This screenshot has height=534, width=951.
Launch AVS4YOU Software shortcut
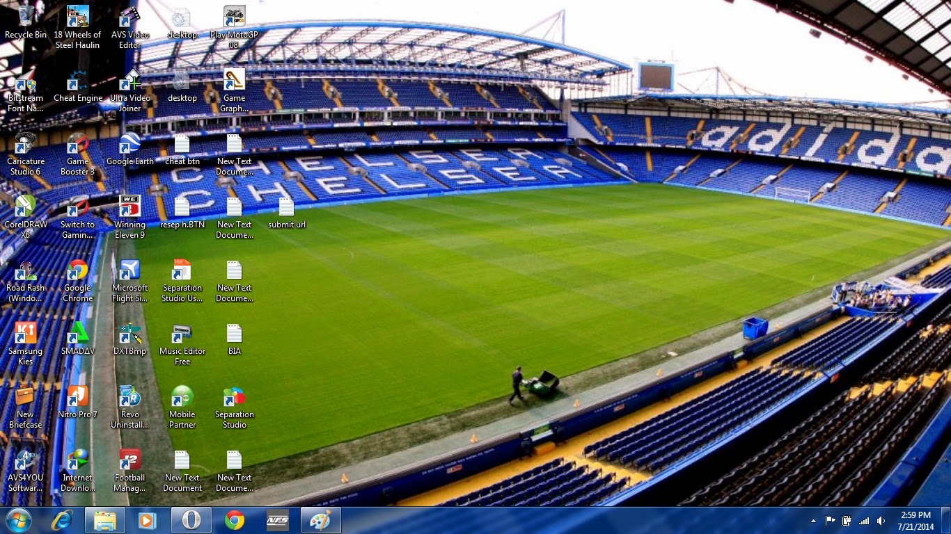[x=26, y=470]
